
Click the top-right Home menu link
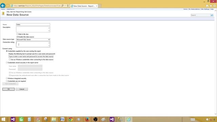[x=185, y=9]
